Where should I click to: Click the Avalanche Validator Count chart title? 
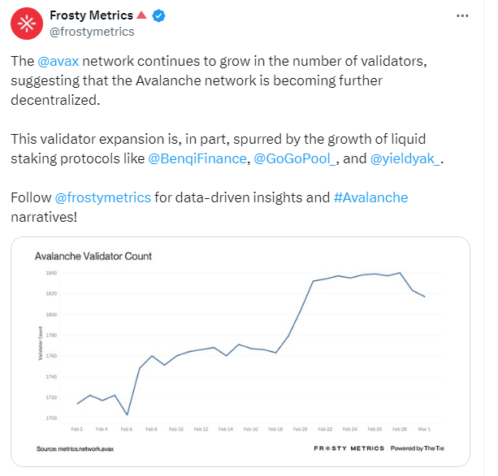click(93, 256)
